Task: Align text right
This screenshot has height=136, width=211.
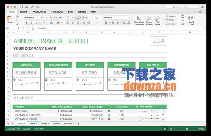Action: pos(78,23)
